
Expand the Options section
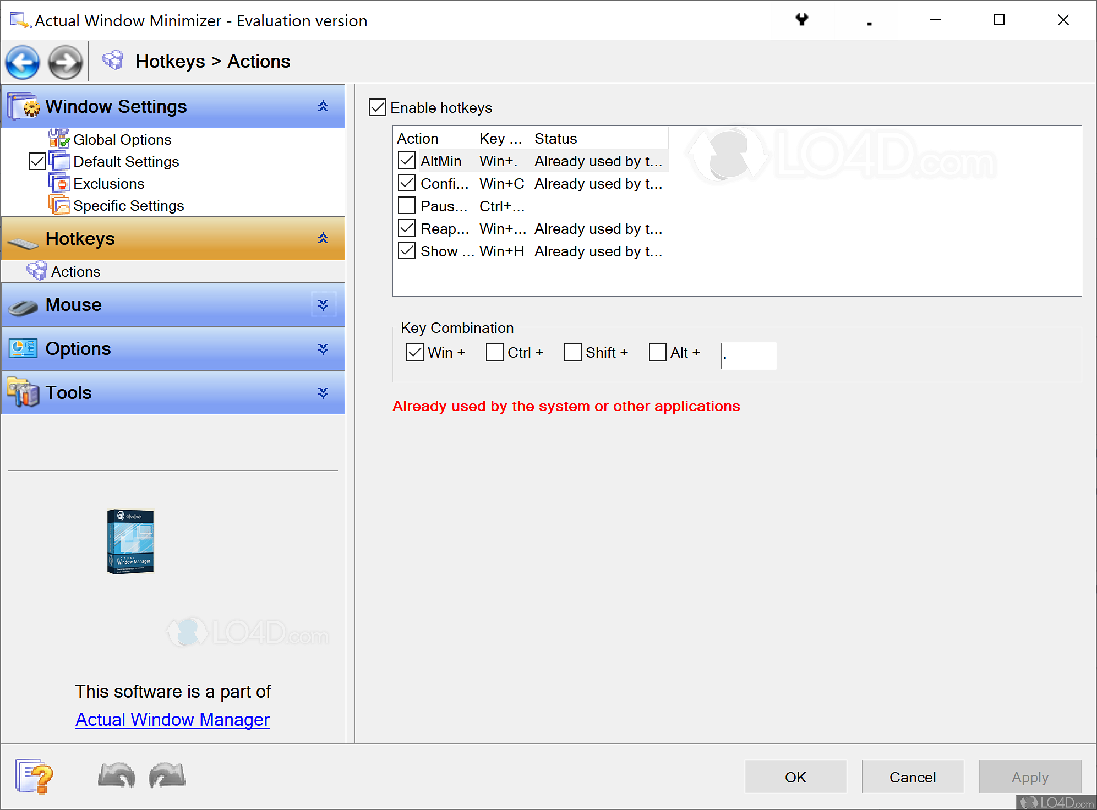click(323, 348)
